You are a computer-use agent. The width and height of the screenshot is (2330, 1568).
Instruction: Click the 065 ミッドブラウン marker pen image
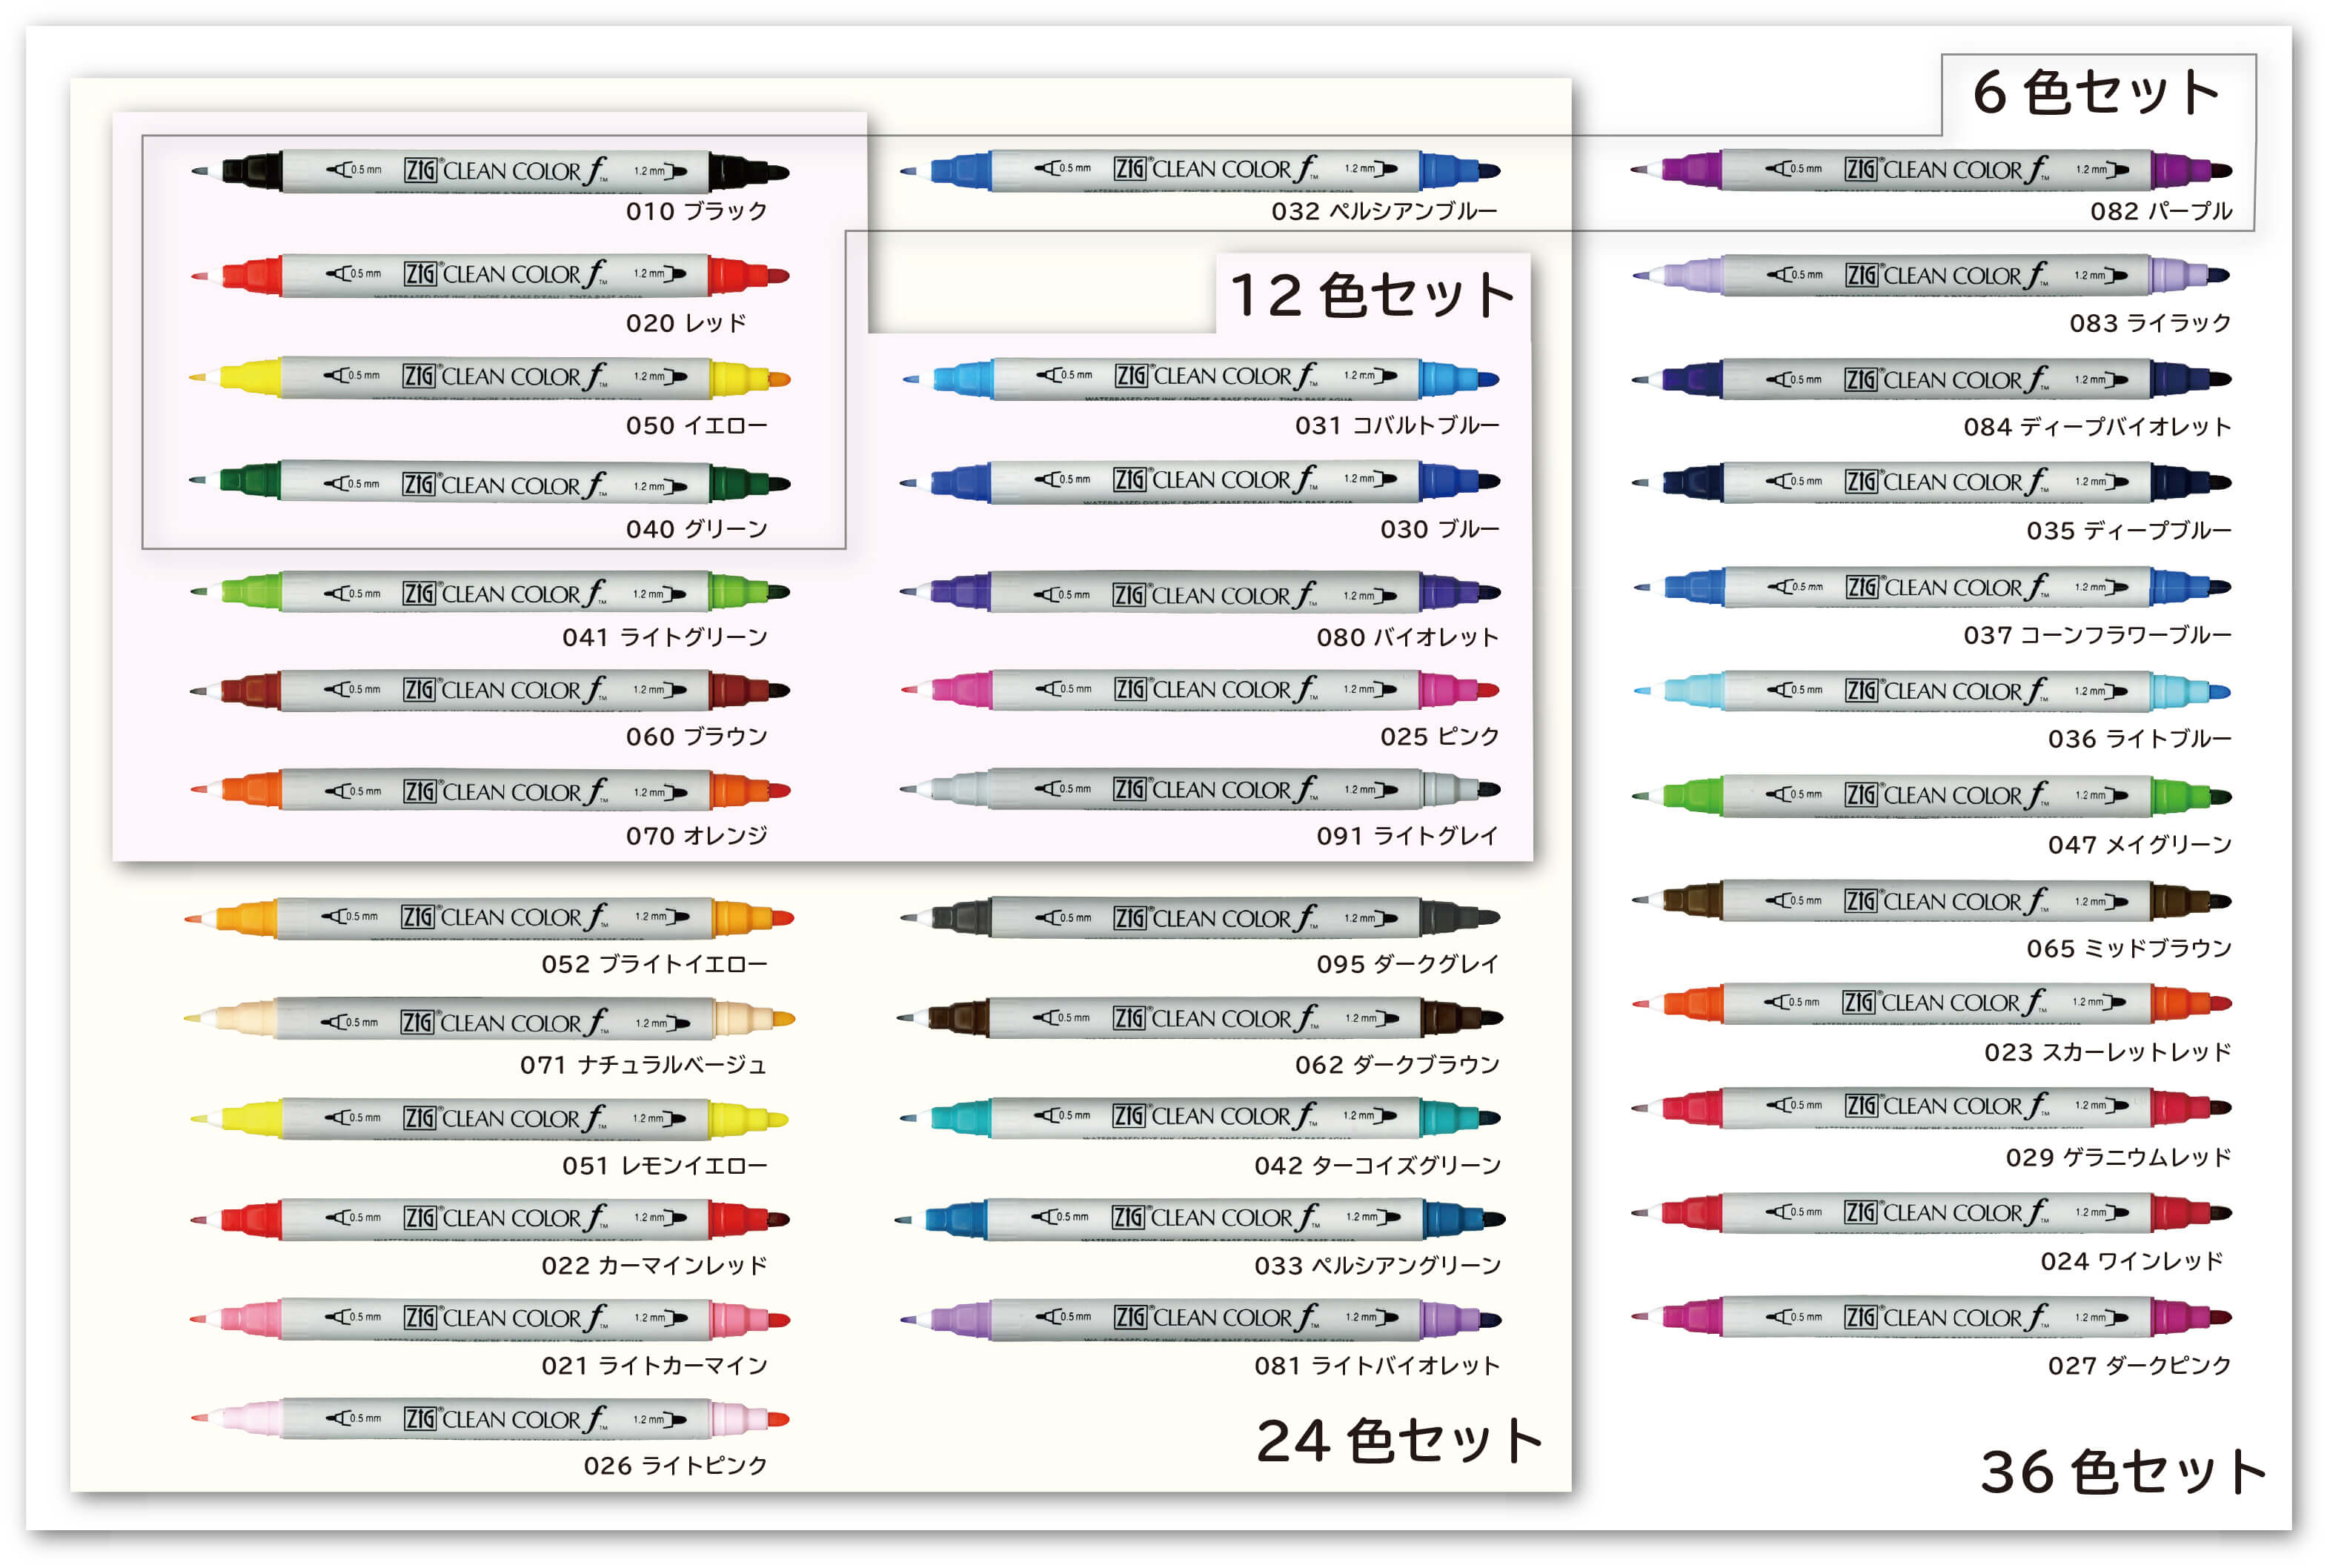(x=1931, y=901)
